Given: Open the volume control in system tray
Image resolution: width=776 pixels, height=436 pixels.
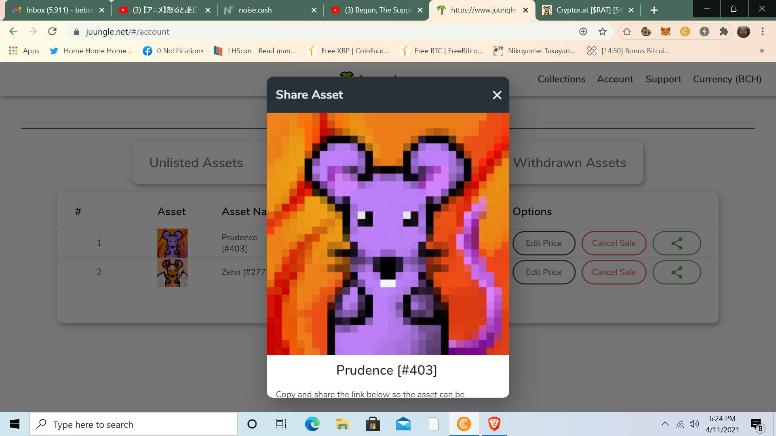Looking at the screenshot, I should coord(694,424).
